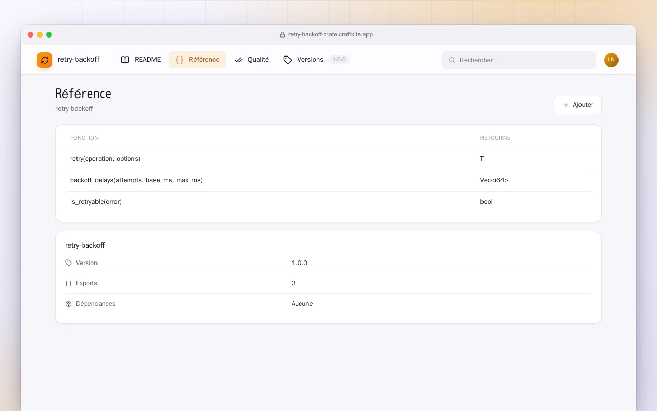Open the Versions tab
Image resolution: width=657 pixels, height=411 pixels.
point(303,60)
